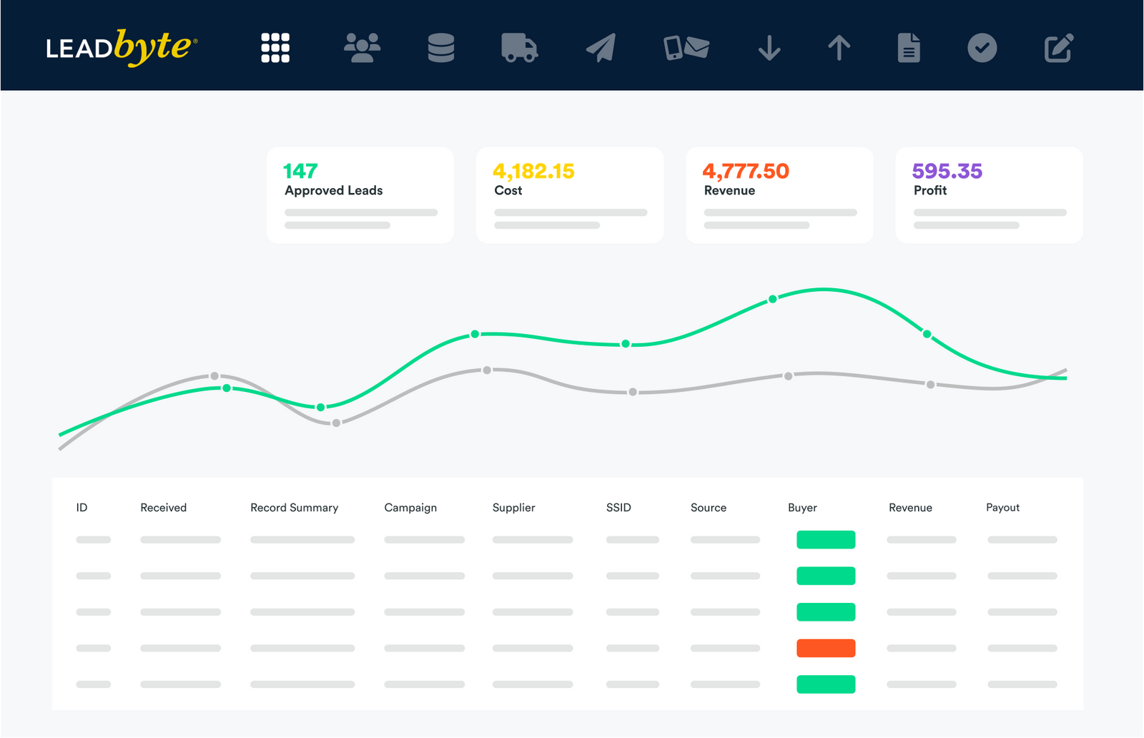Screen dimensions: 1144x738
Task: Select the Record Summary column header
Action: tap(294, 507)
